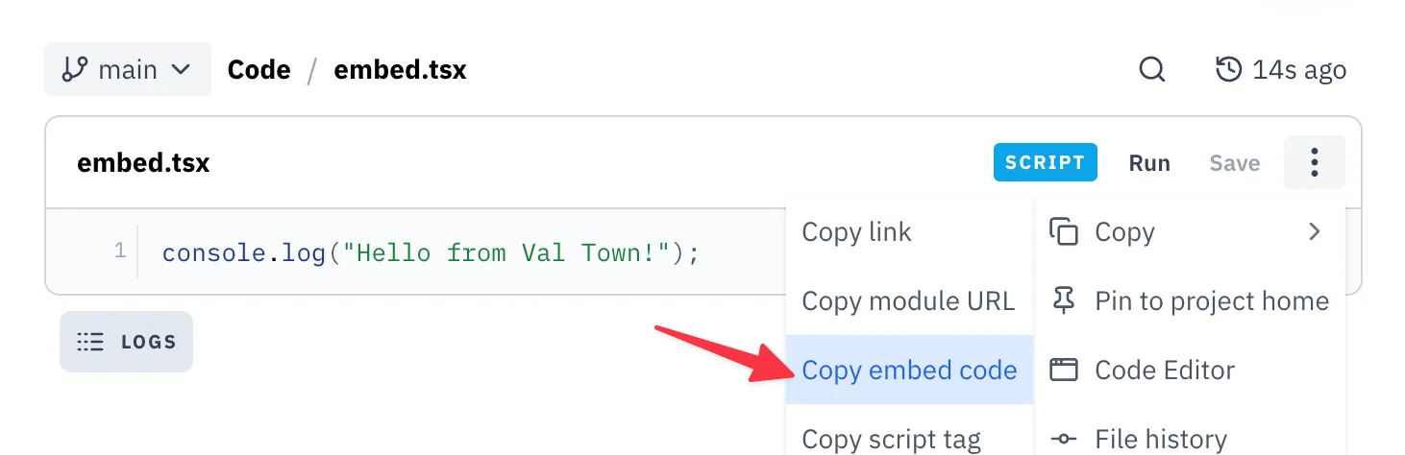Click the File history commit icon
The height and width of the screenshot is (455, 1405).
point(1063,439)
